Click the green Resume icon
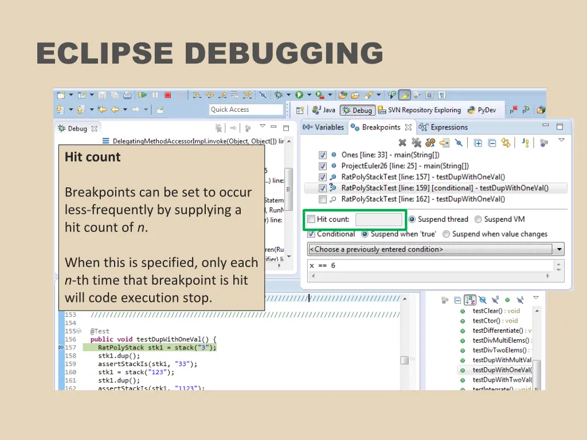This screenshot has height=440, width=587. (143, 95)
